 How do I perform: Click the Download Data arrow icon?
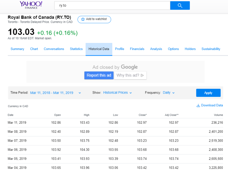[x=198, y=105]
